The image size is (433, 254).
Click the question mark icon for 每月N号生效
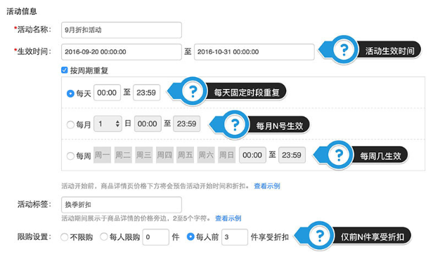click(x=235, y=125)
